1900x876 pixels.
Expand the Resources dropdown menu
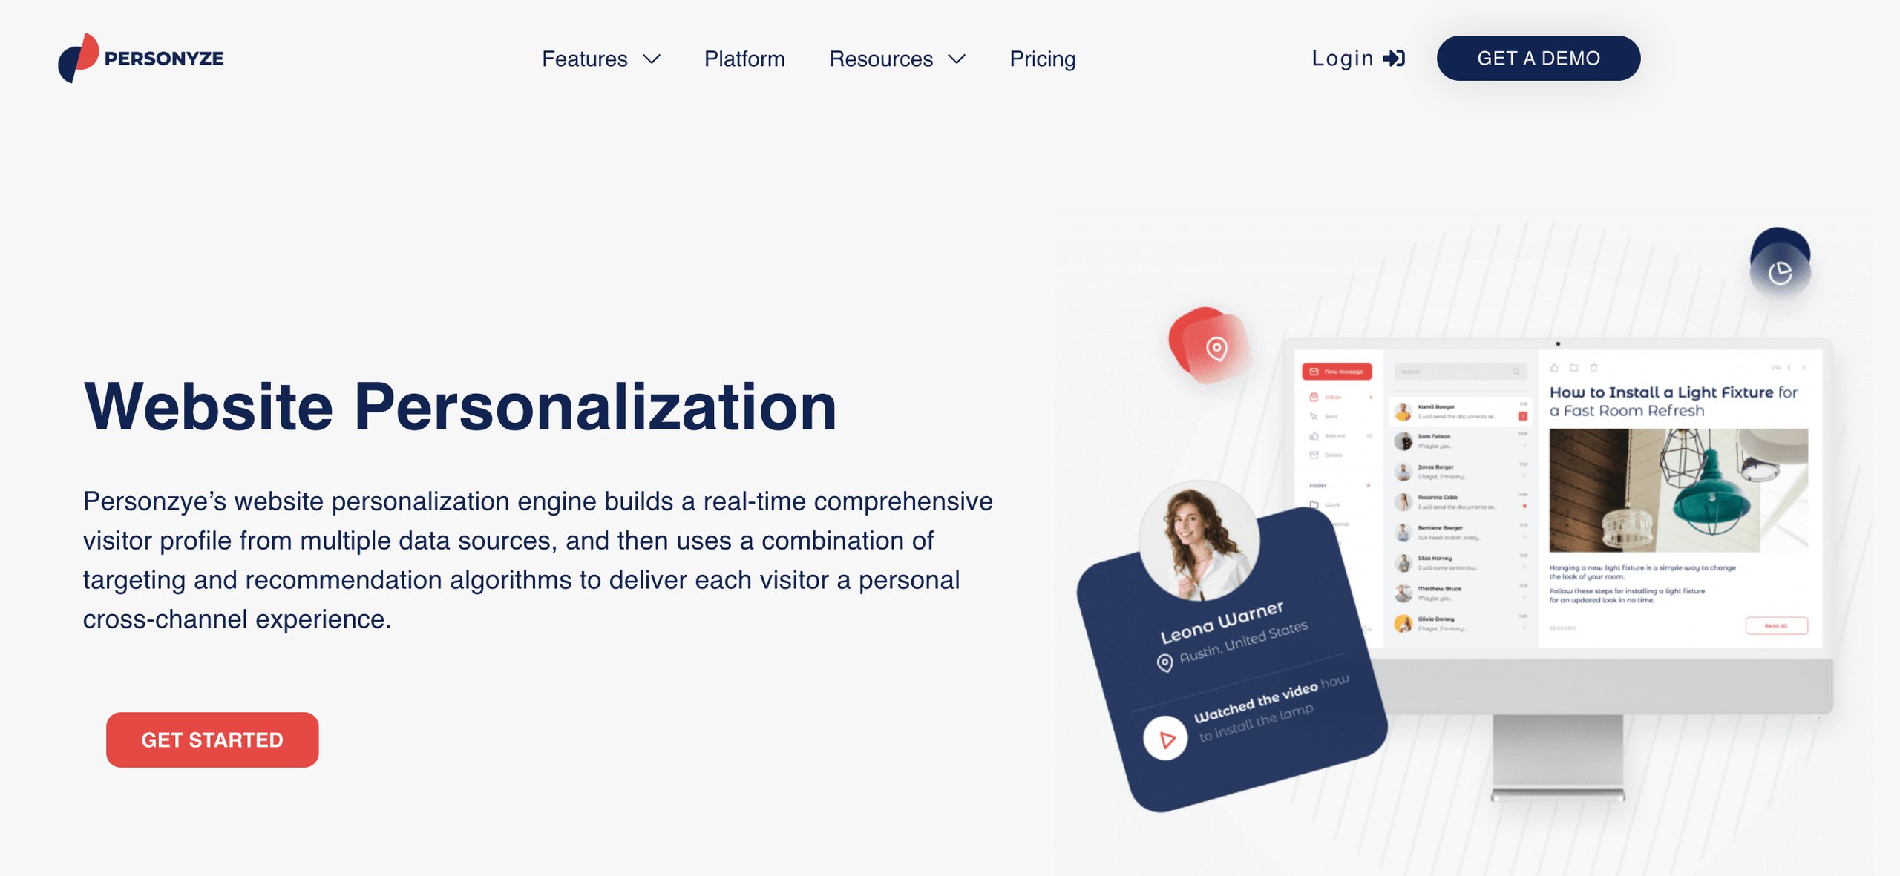point(897,57)
